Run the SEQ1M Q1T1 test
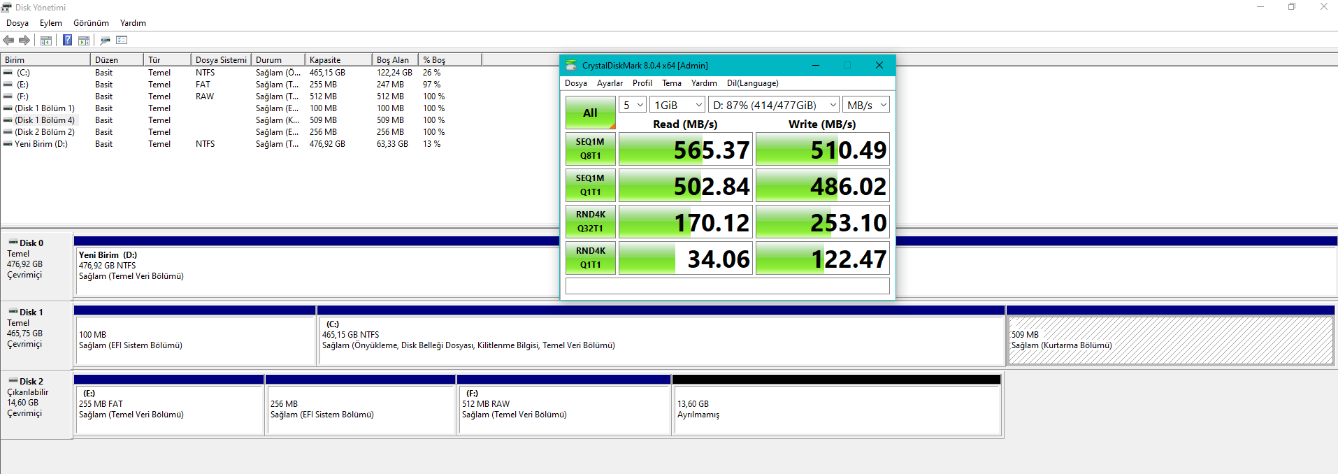 click(x=590, y=185)
